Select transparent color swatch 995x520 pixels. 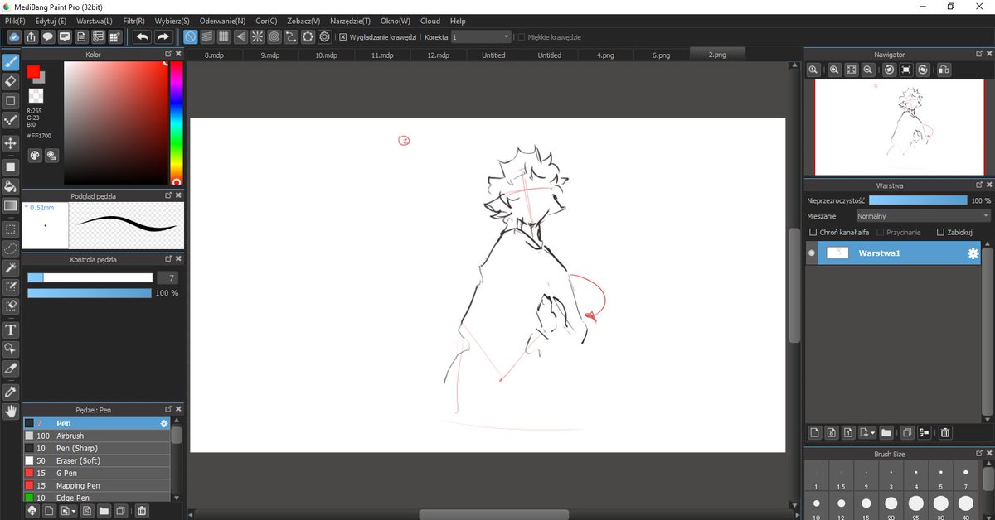(x=36, y=96)
